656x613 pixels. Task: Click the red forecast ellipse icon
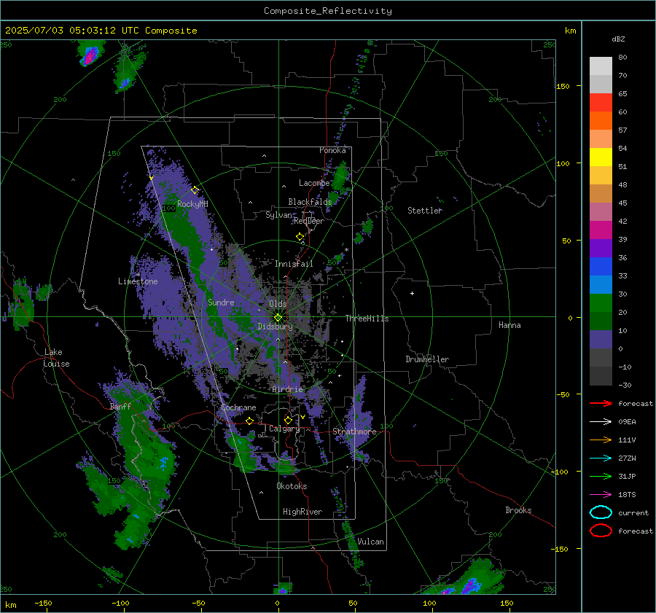click(x=601, y=531)
